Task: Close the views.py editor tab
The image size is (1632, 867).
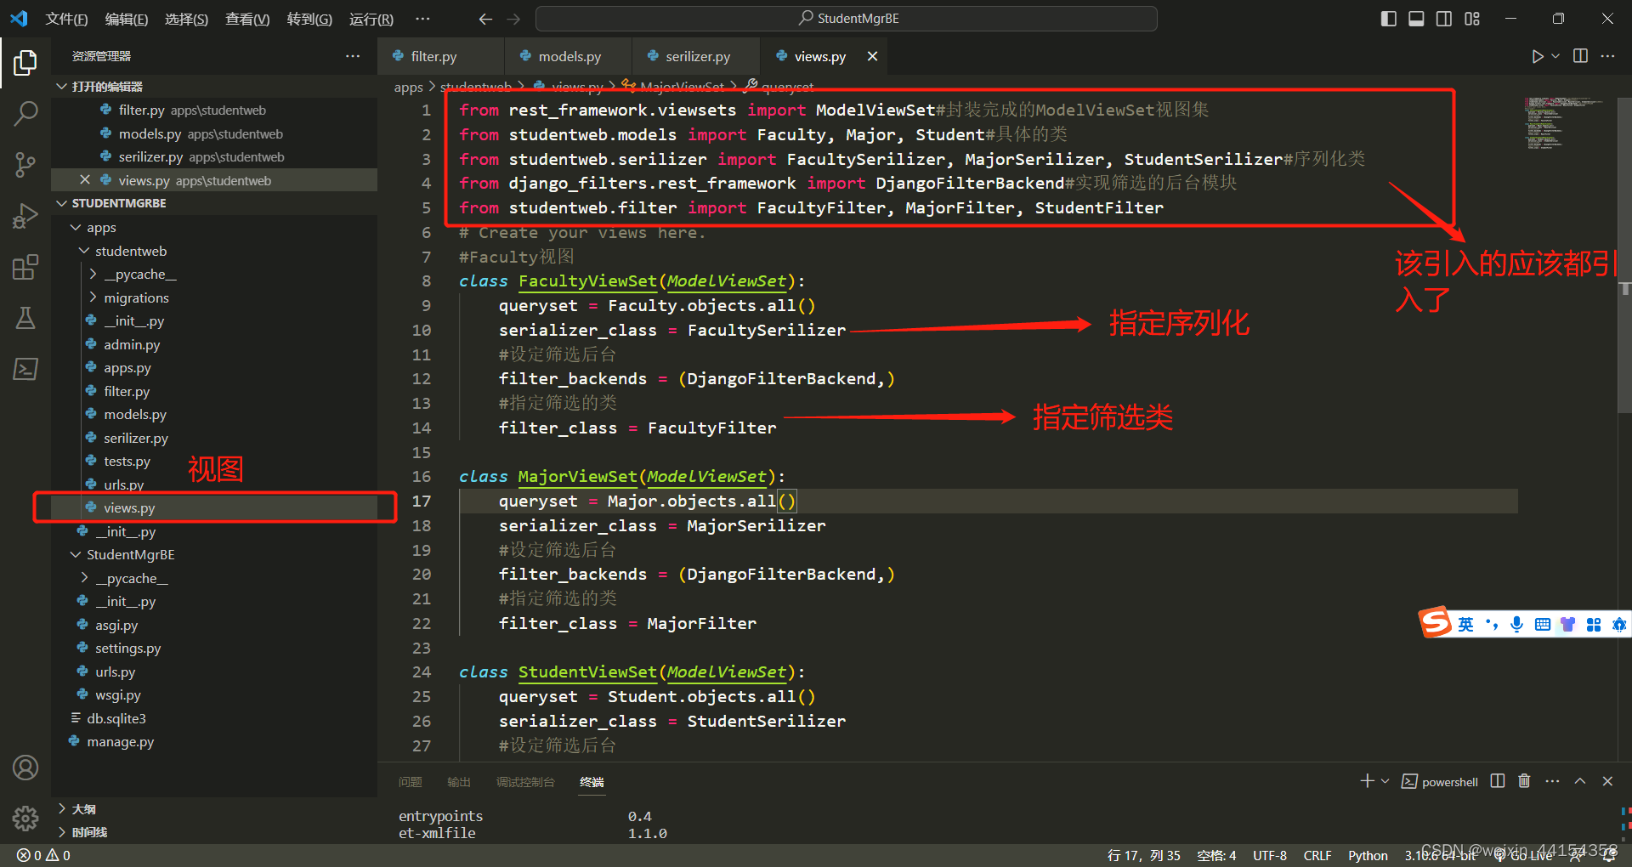Action: (x=872, y=56)
